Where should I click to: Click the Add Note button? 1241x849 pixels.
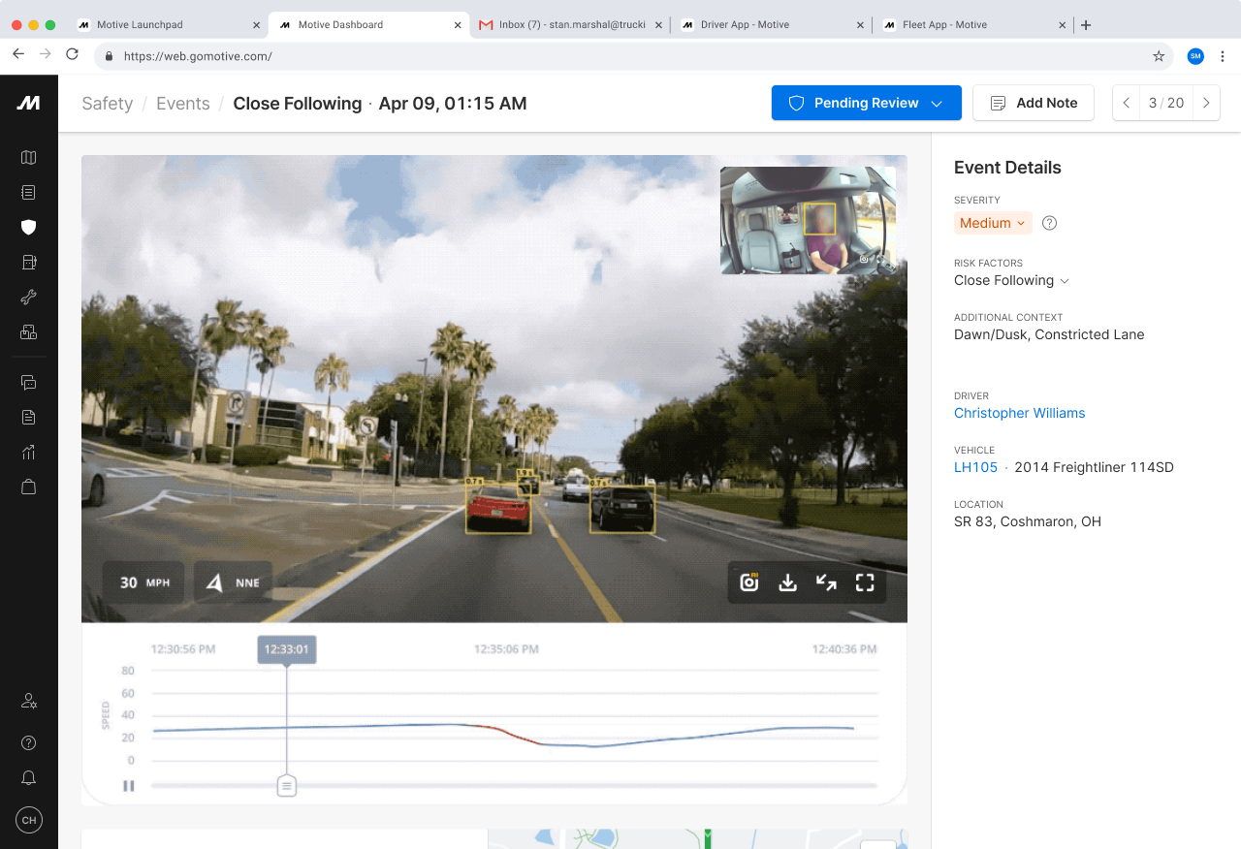(x=1034, y=103)
